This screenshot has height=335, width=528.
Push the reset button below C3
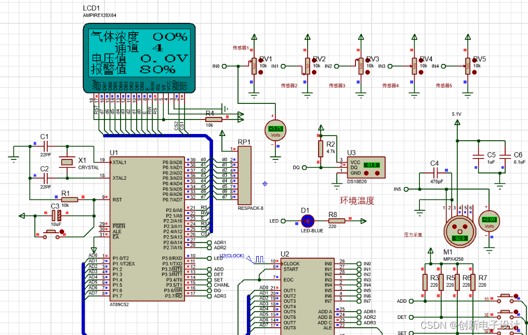pyautogui.click(x=50, y=234)
